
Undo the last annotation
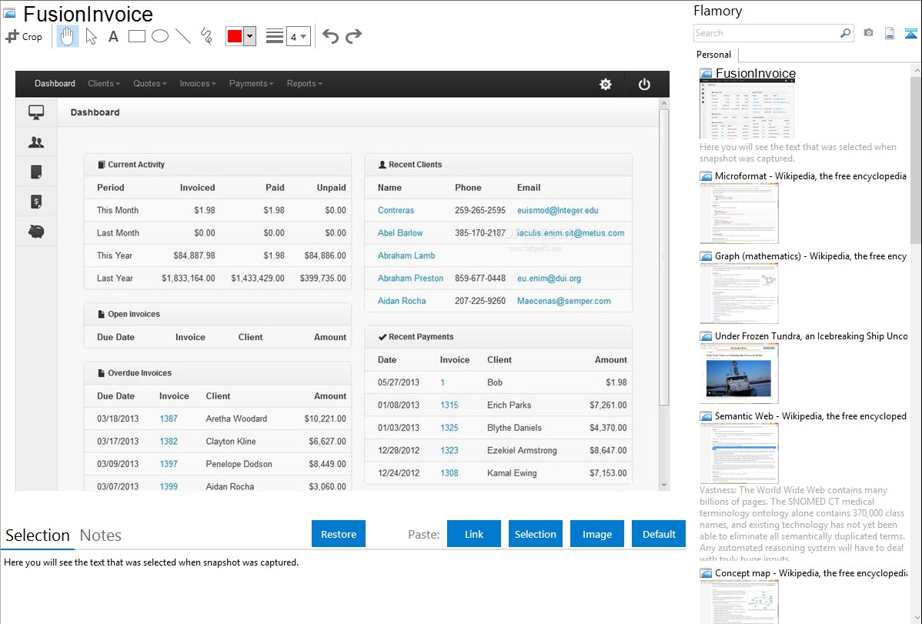point(330,36)
